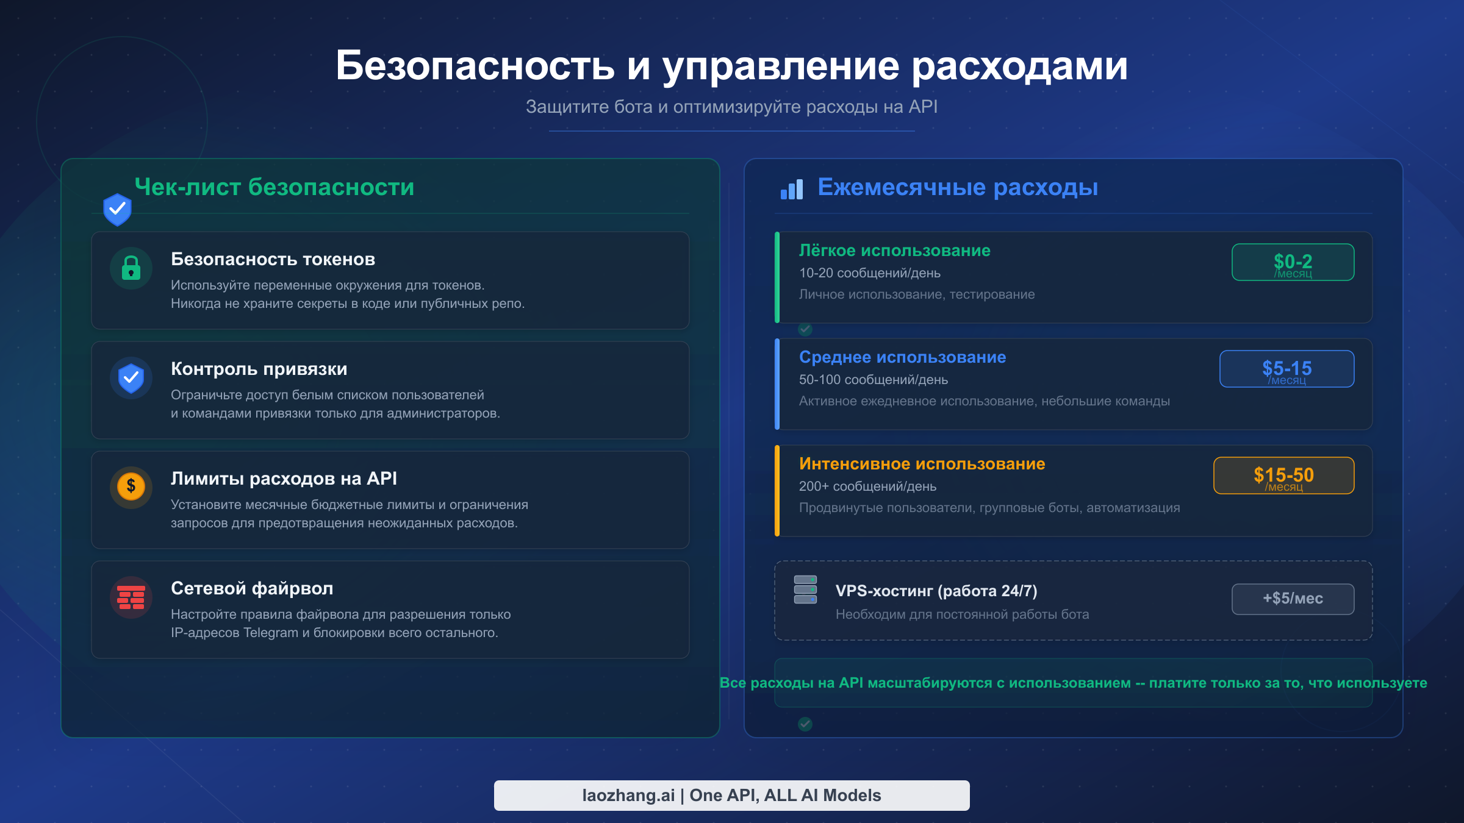
Task: Click the server stack icon beside VPS-хостинг
Action: [805, 591]
